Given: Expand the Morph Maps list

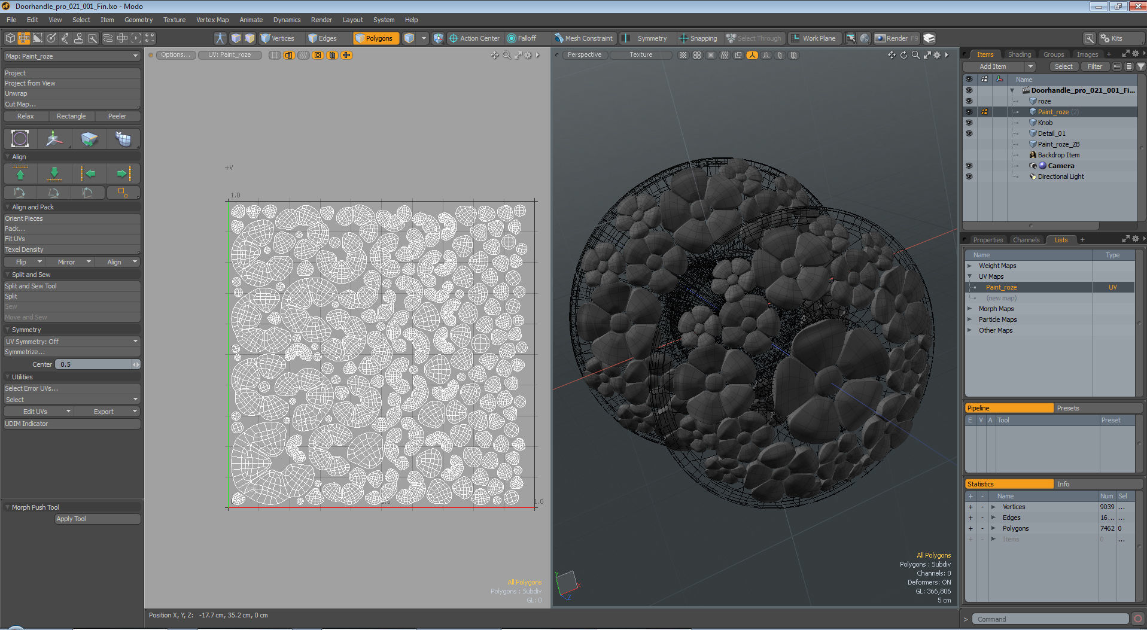Looking at the screenshot, I should [970, 309].
